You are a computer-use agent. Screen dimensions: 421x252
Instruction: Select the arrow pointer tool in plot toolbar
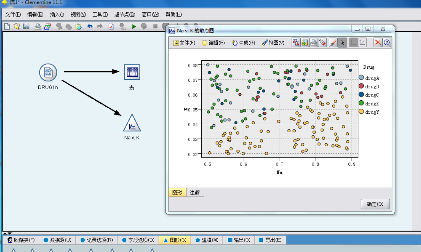coord(342,42)
